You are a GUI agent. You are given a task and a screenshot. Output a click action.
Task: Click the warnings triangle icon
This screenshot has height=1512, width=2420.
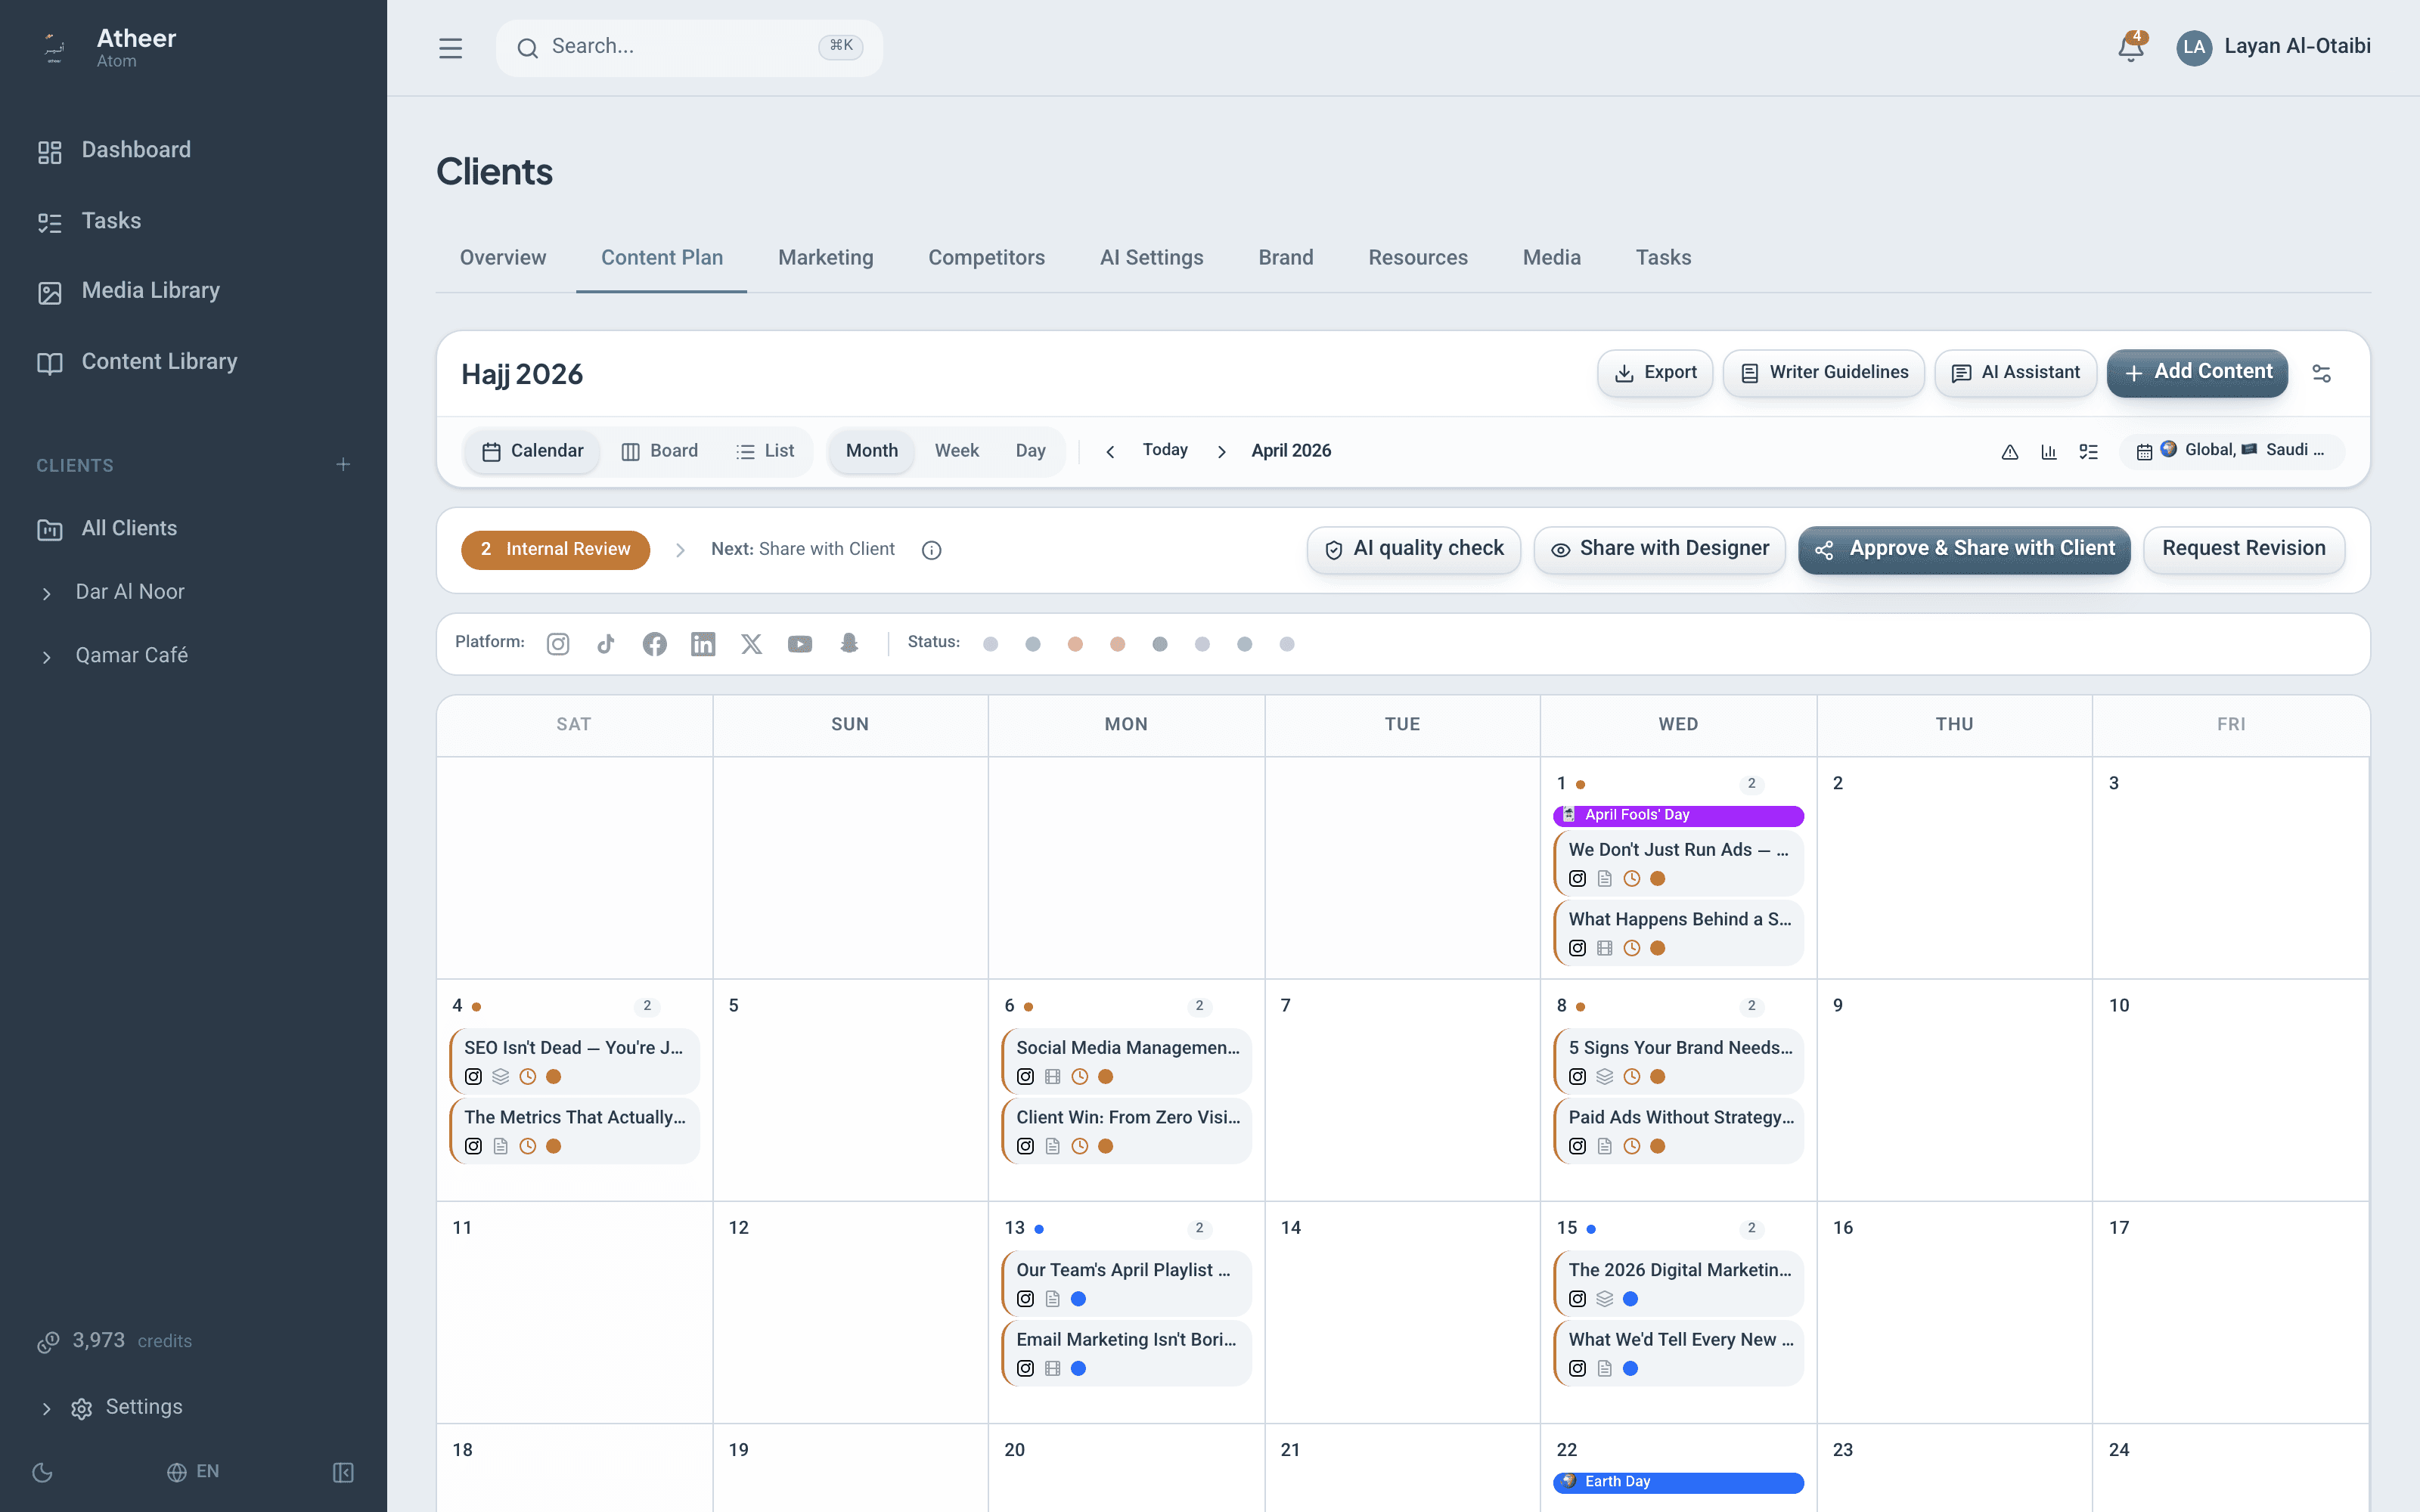[x=2009, y=452]
